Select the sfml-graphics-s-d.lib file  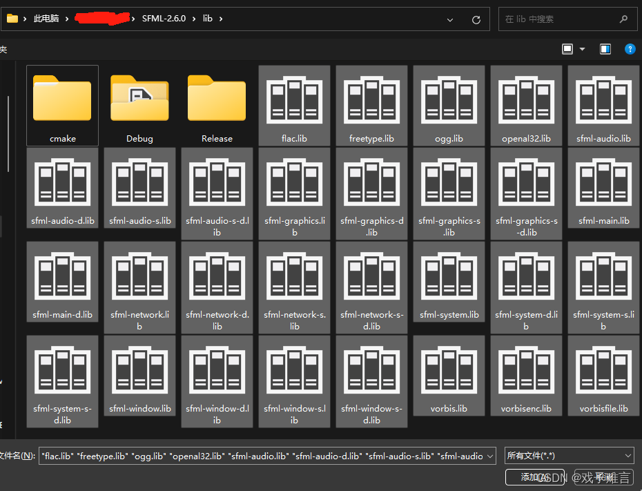(526, 193)
